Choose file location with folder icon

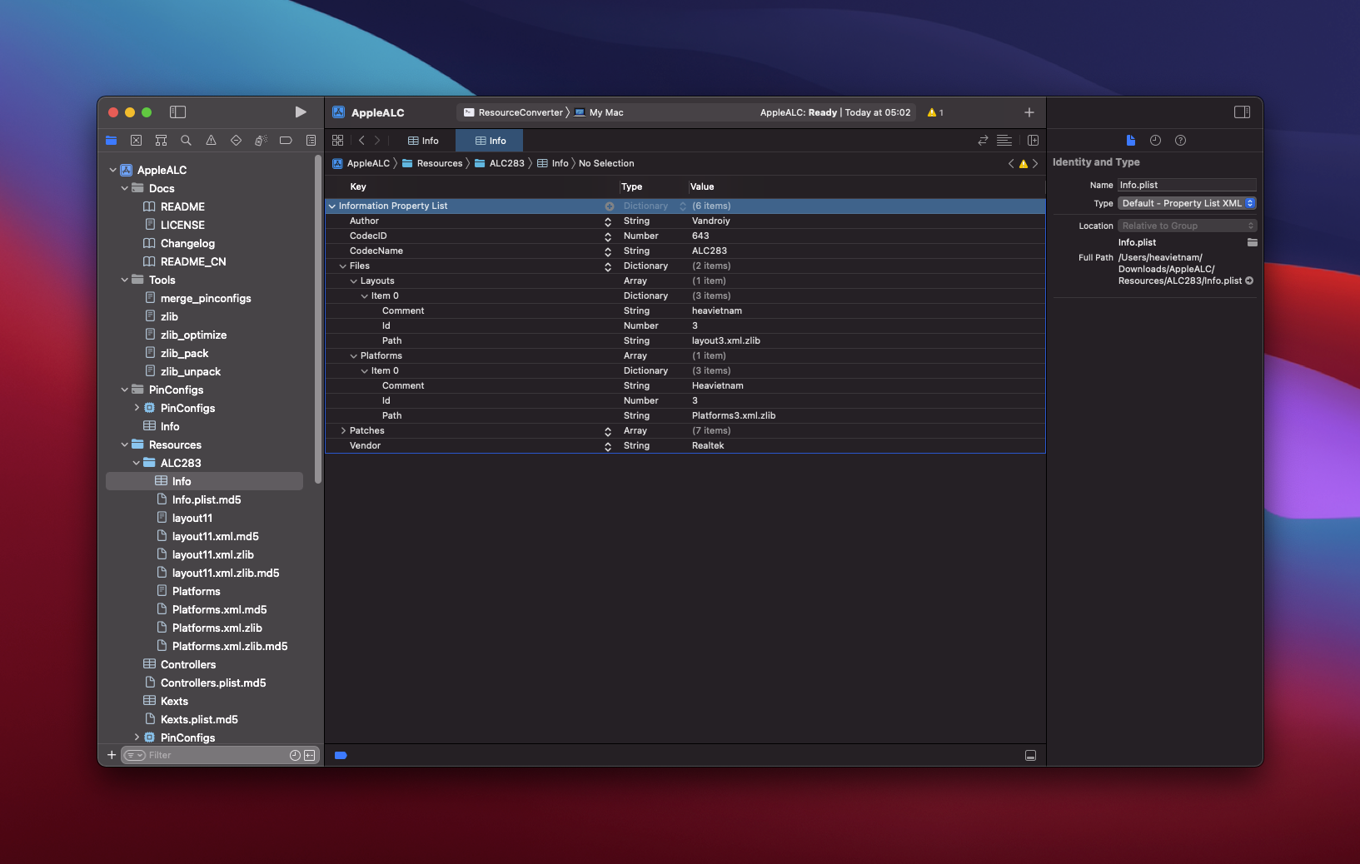pos(1252,242)
